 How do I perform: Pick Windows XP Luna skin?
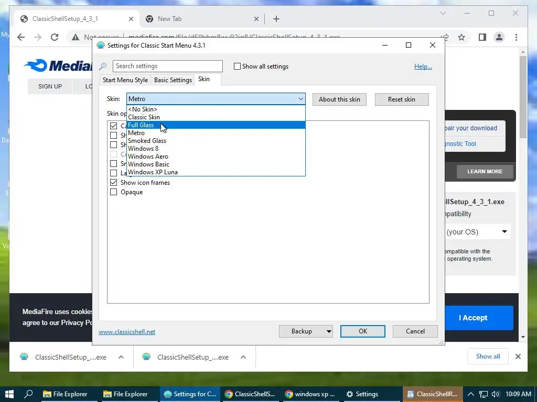pos(216,172)
